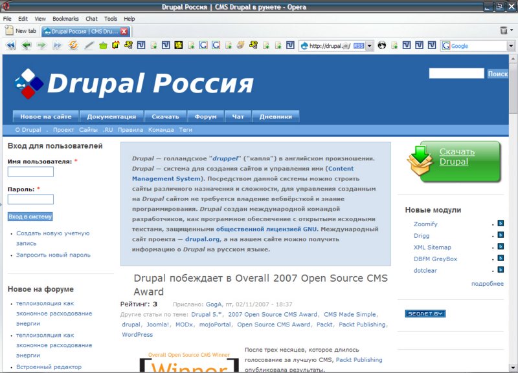Click the red and green M toolbar icon
This screenshot has height=373, width=518.
pos(116,45)
